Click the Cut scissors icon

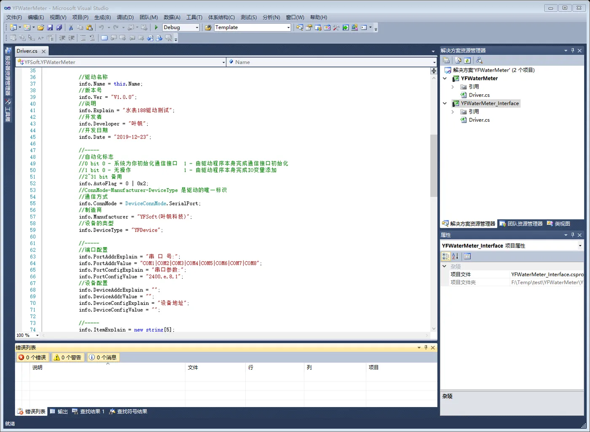[x=71, y=27]
